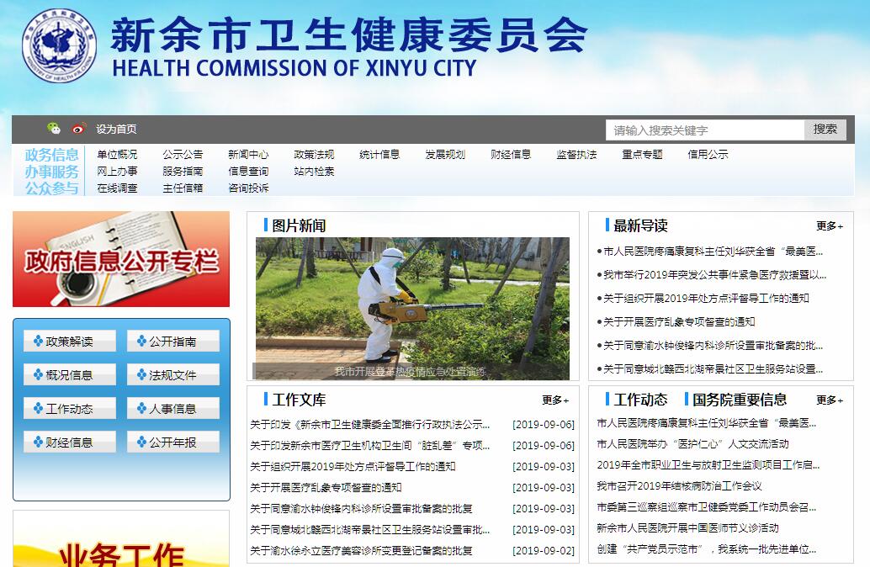Click the 工作文库 section heading
The height and width of the screenshot is (567, 870).
click(299, 400)
